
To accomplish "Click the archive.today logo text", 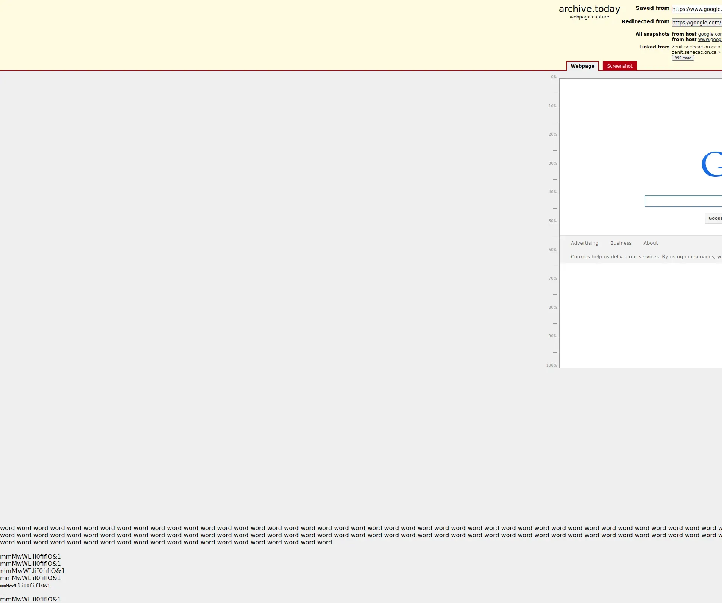I will tap(589, 9).
